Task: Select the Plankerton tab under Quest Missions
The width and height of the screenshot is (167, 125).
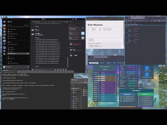Action: pyautogui.click(x=145, y=94)
